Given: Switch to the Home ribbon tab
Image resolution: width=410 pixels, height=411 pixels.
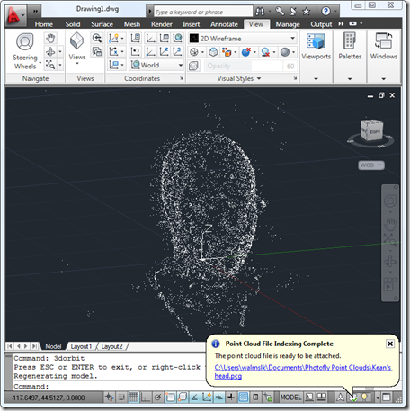Looking at the screenshot, I should pos(44,24).
